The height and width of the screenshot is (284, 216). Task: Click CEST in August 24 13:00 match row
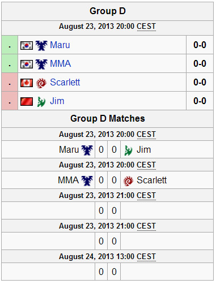pos(146,257)
